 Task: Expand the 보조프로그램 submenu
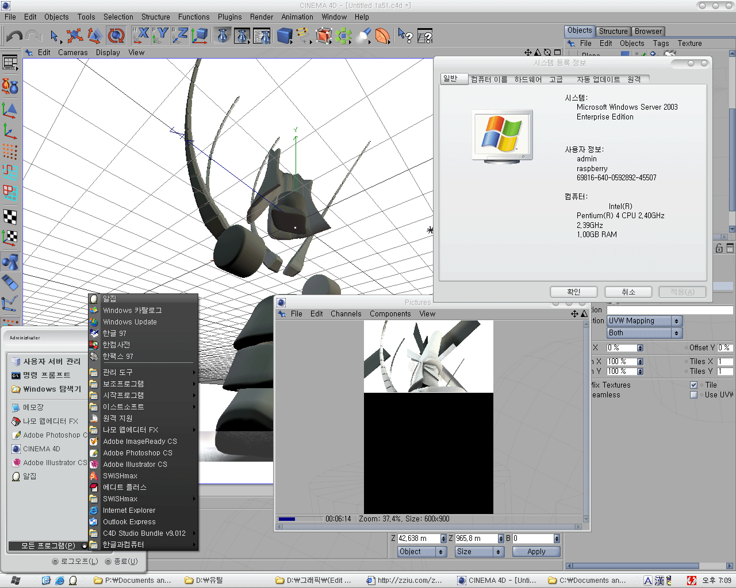(x=143, y=384)
